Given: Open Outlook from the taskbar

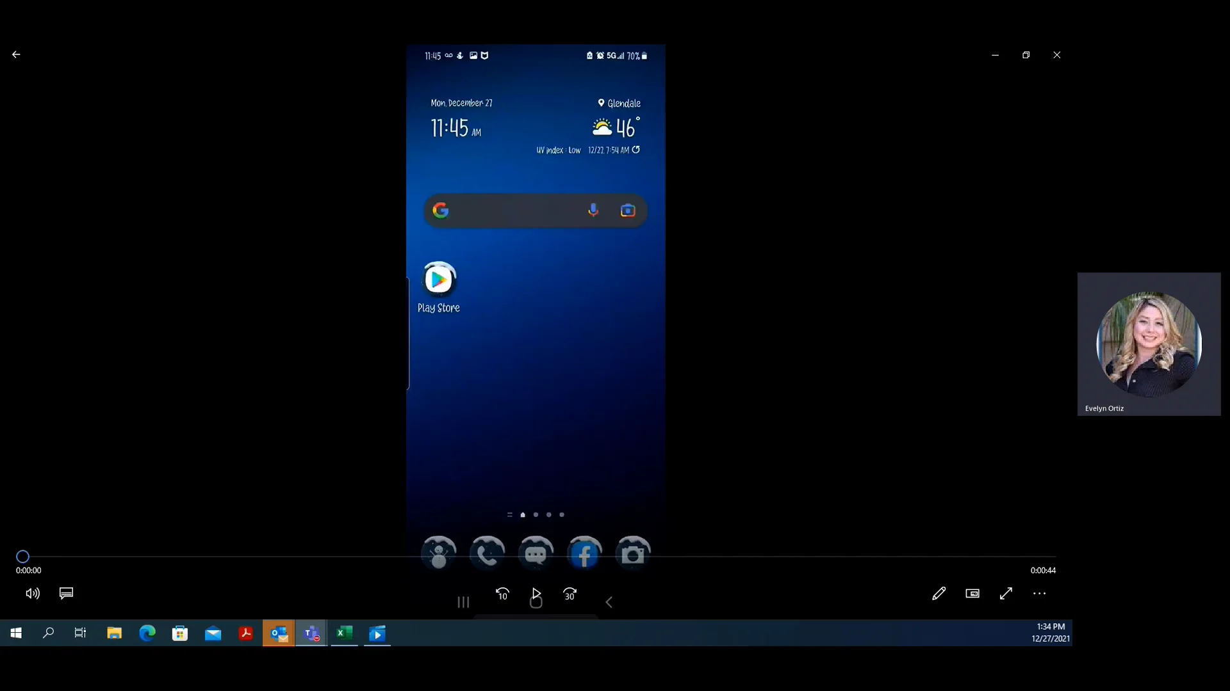Looking at the screenshot, I should 279,633.
